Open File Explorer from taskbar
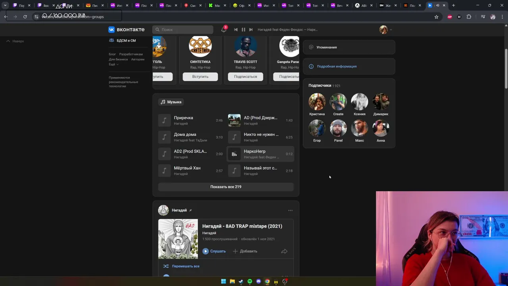The height and width of the screenshot is (286, 508). pos(232,281)
